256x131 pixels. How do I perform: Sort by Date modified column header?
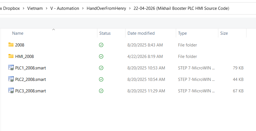141,33
